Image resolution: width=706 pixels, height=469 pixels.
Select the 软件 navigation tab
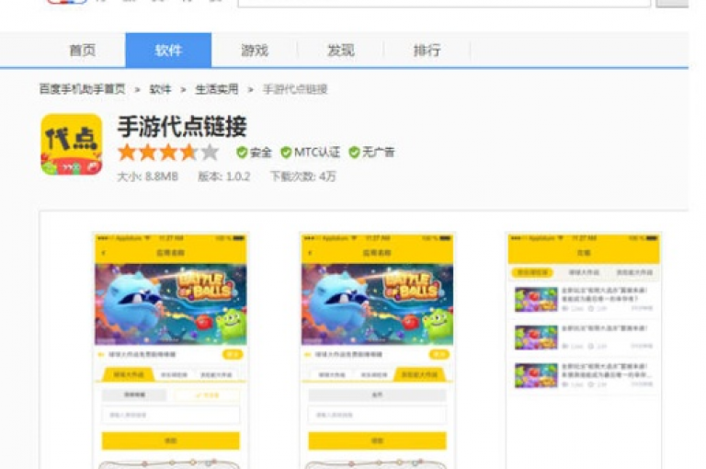point(168,50)
